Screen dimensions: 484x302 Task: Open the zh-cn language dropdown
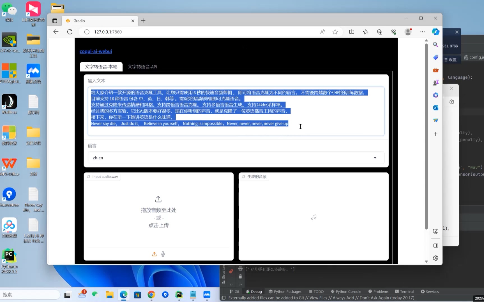(236, 158)
